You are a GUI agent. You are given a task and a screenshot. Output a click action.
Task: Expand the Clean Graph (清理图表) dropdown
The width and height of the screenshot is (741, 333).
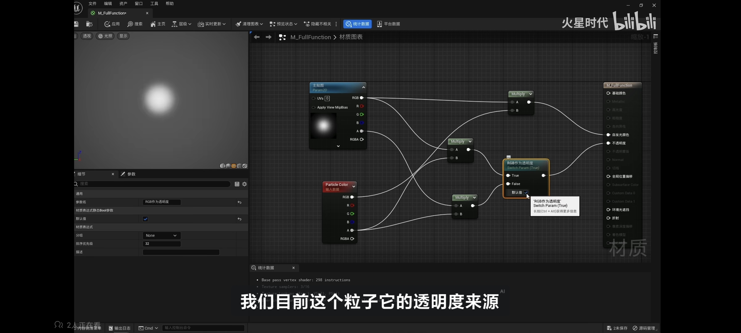[x=261, y=24]
